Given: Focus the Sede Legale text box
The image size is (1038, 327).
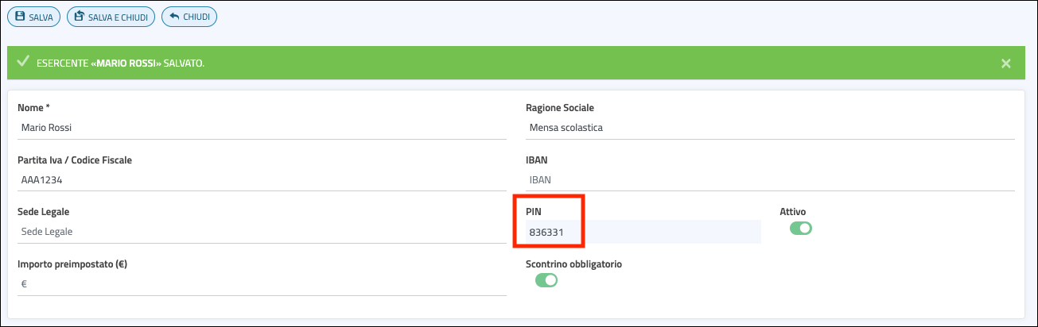Looking at the screenshot, I should click(x=261, y=231).
